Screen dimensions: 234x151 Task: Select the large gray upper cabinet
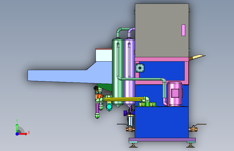point(162,30)
